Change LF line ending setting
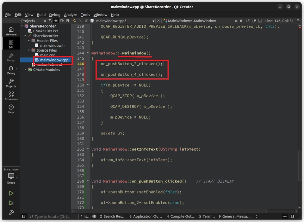This screenshot has width=304, height=222. coord(248,21)
